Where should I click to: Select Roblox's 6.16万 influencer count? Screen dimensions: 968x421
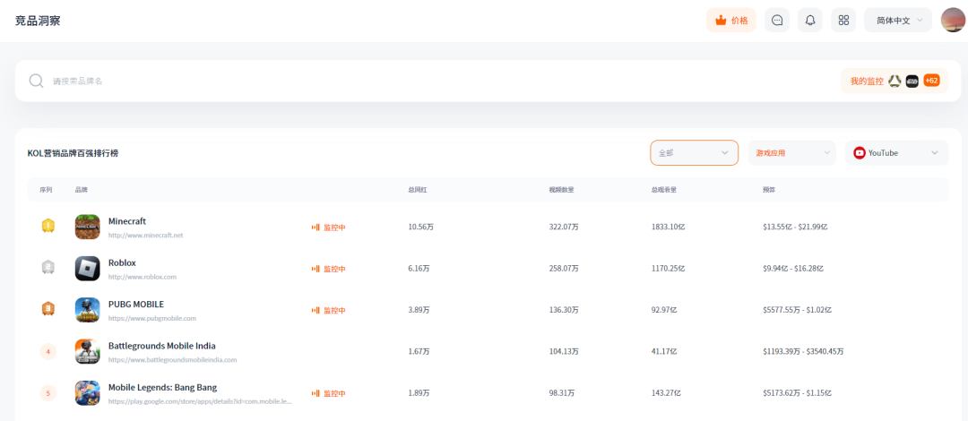419,269
